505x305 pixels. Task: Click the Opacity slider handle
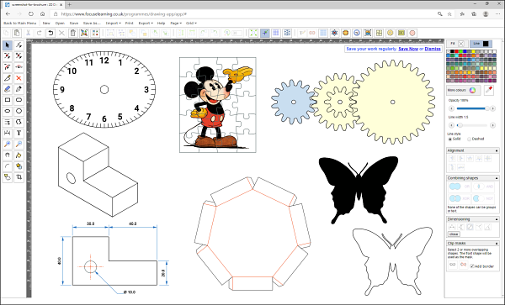pos(487,108)
